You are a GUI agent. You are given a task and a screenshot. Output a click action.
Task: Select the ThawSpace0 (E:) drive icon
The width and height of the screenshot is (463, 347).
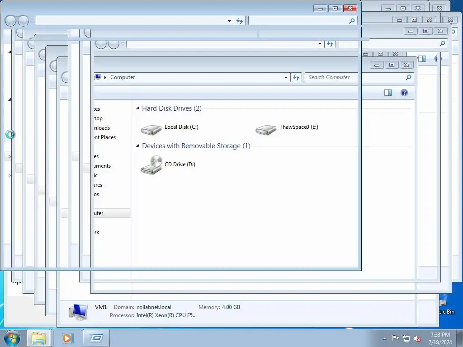[266, 130]
